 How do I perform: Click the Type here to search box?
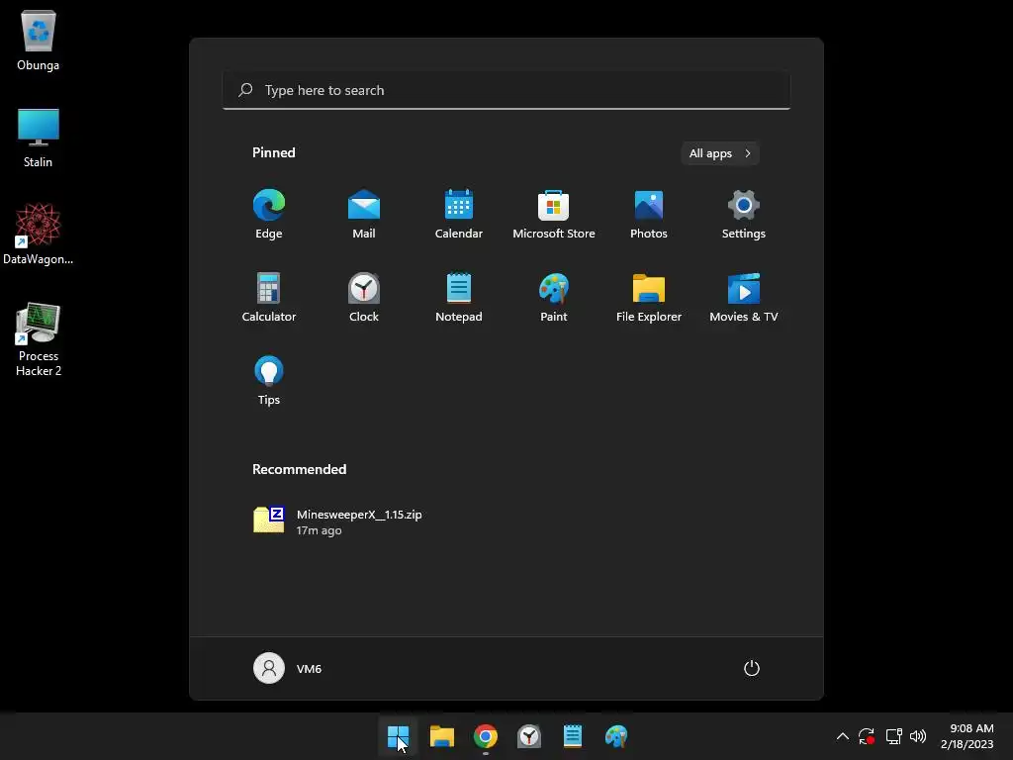[506, 90]
